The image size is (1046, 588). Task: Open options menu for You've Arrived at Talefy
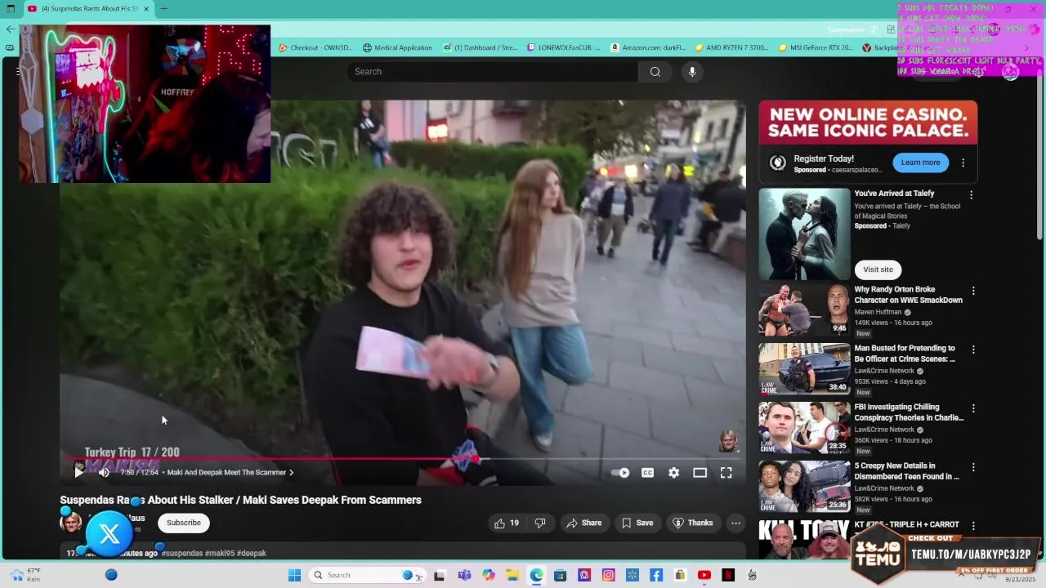[971, 195]
